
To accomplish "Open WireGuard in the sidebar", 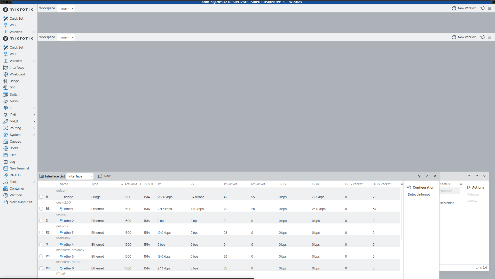I will [17, 74].
